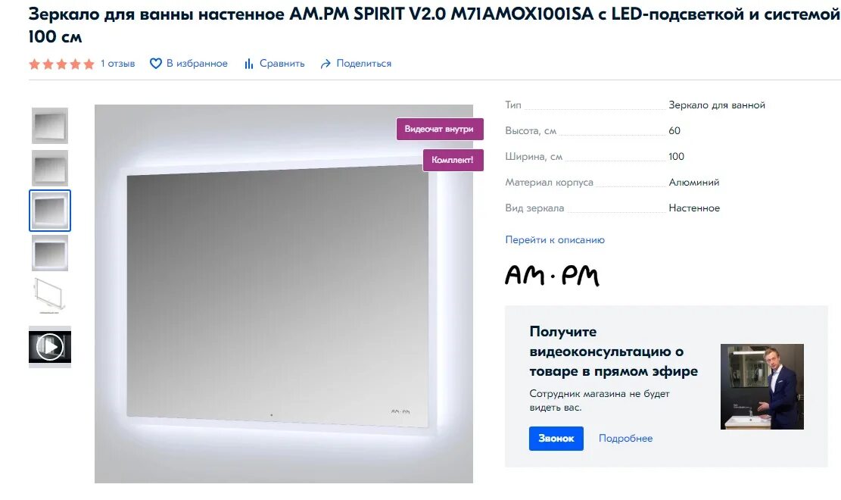Click the blue 'Звонок' button
Screen dimensions: 841x500
pyautogui.click(x=556, y=438)
